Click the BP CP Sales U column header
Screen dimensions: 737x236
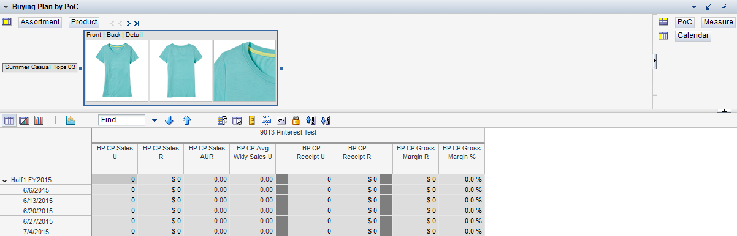115,158
